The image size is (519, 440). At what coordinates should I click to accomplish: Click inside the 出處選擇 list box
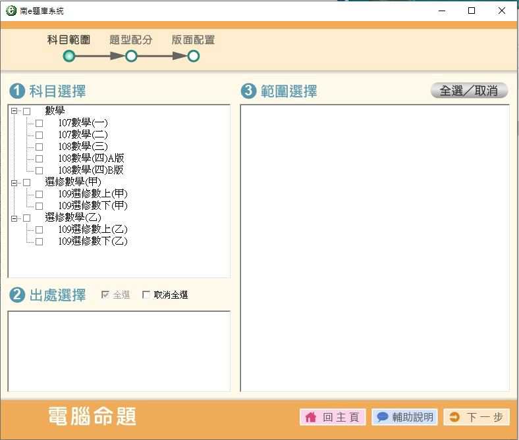coord(119,351)
